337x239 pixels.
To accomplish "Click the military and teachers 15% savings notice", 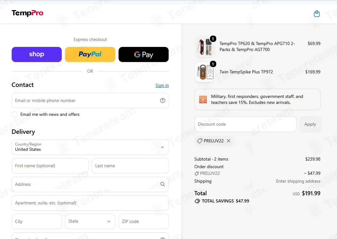I will [258, 100].
